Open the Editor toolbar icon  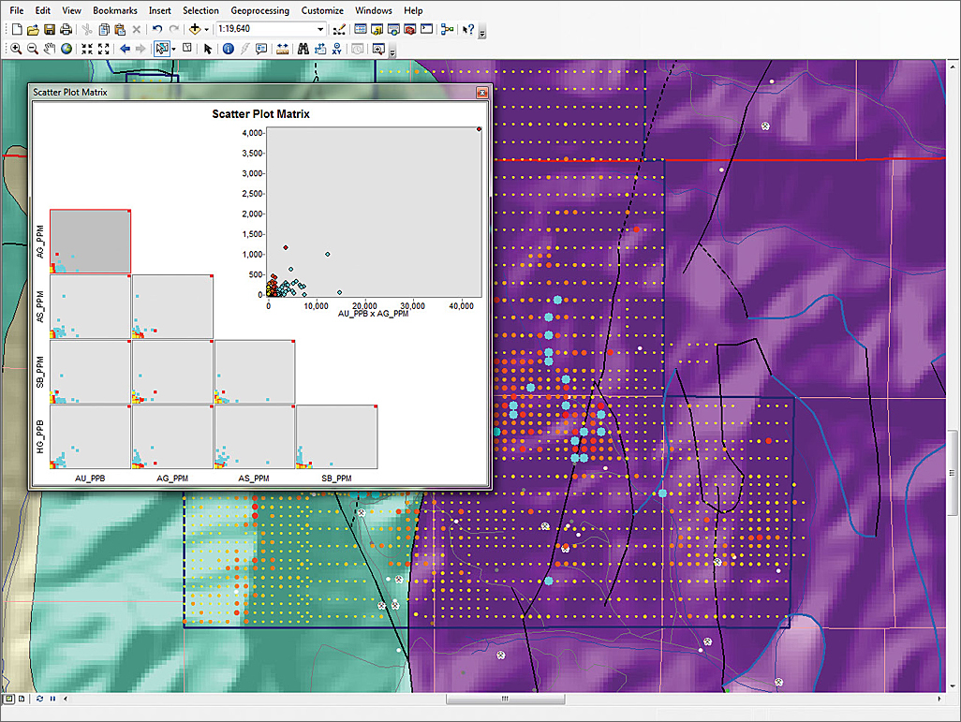[337, 29]
